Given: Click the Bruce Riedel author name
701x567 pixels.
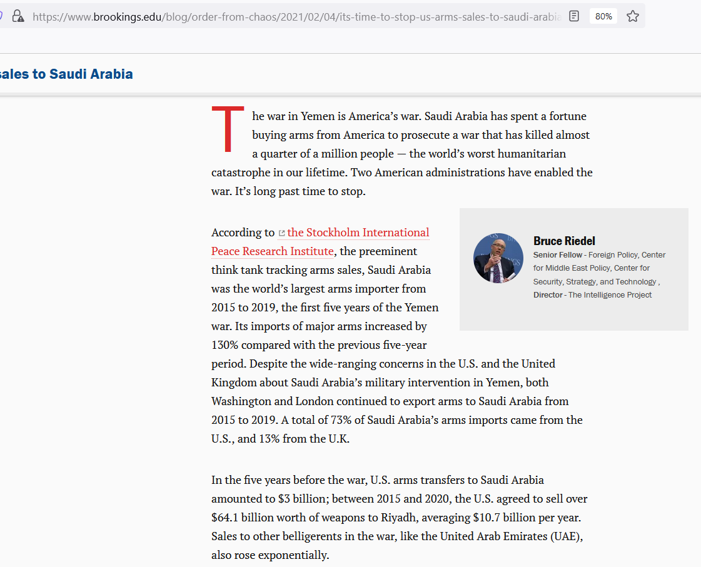Looking at the screenshot, I should pos(564,241).
